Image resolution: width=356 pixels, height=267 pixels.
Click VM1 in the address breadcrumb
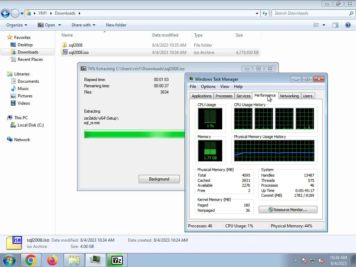[x=42, y=13]
